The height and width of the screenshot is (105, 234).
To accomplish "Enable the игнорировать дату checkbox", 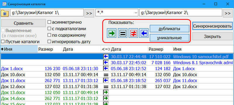I will 49,42.
